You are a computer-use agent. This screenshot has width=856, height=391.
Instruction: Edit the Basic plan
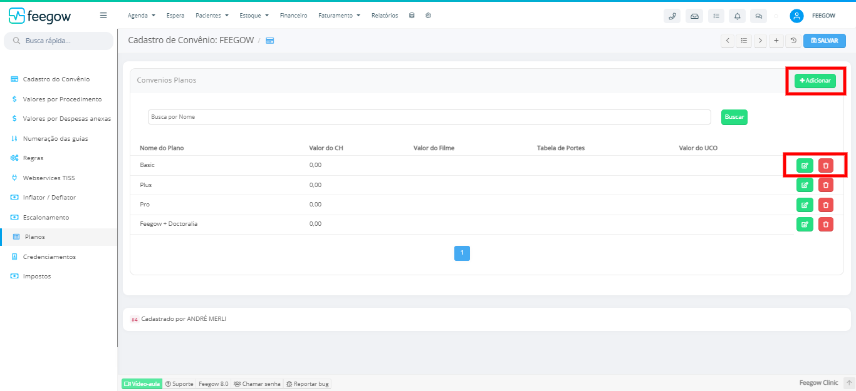coord(805,166)
